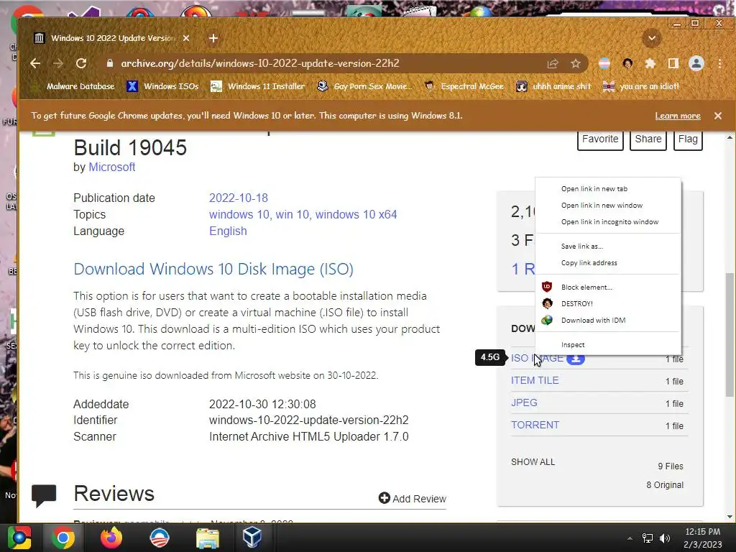Open the 'windows 10' topic link

pos(239,214)
